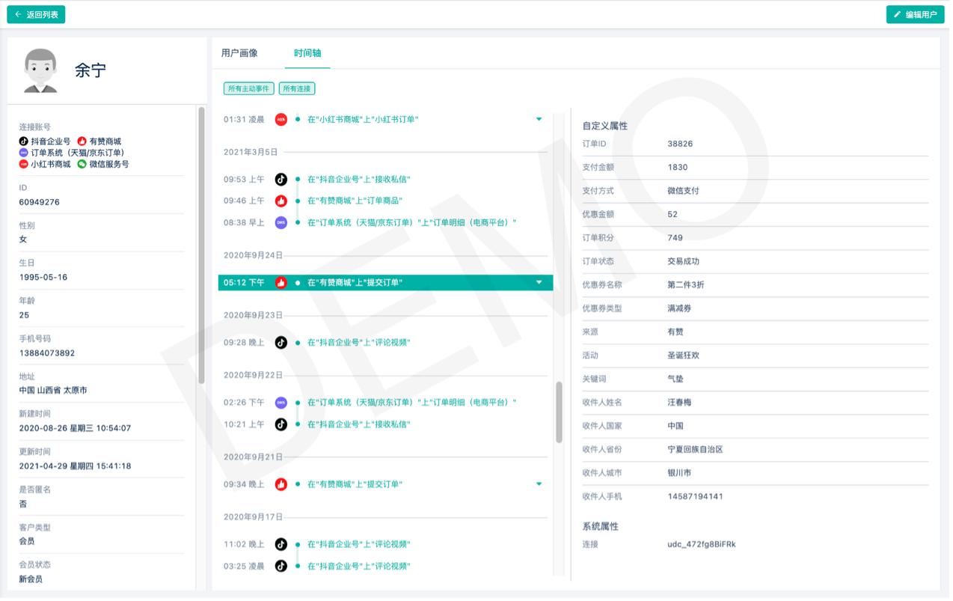
Task: Expand the 09:34 提交订单 event chevron
Action: pyautogui.click(x=539, y=483)
